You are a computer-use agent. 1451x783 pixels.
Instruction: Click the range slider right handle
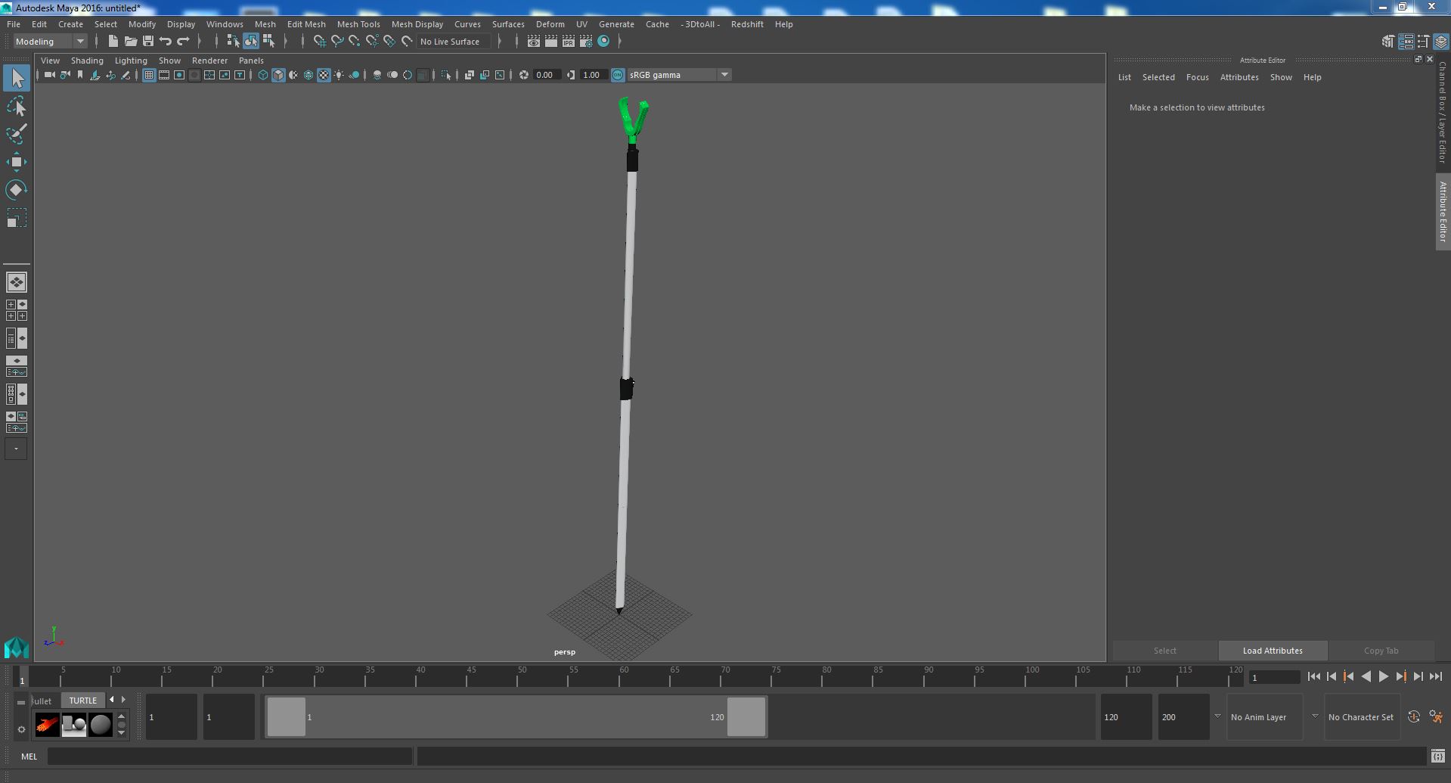746,716
